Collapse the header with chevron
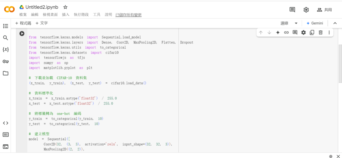342x158 pixels. coord(334,23)
